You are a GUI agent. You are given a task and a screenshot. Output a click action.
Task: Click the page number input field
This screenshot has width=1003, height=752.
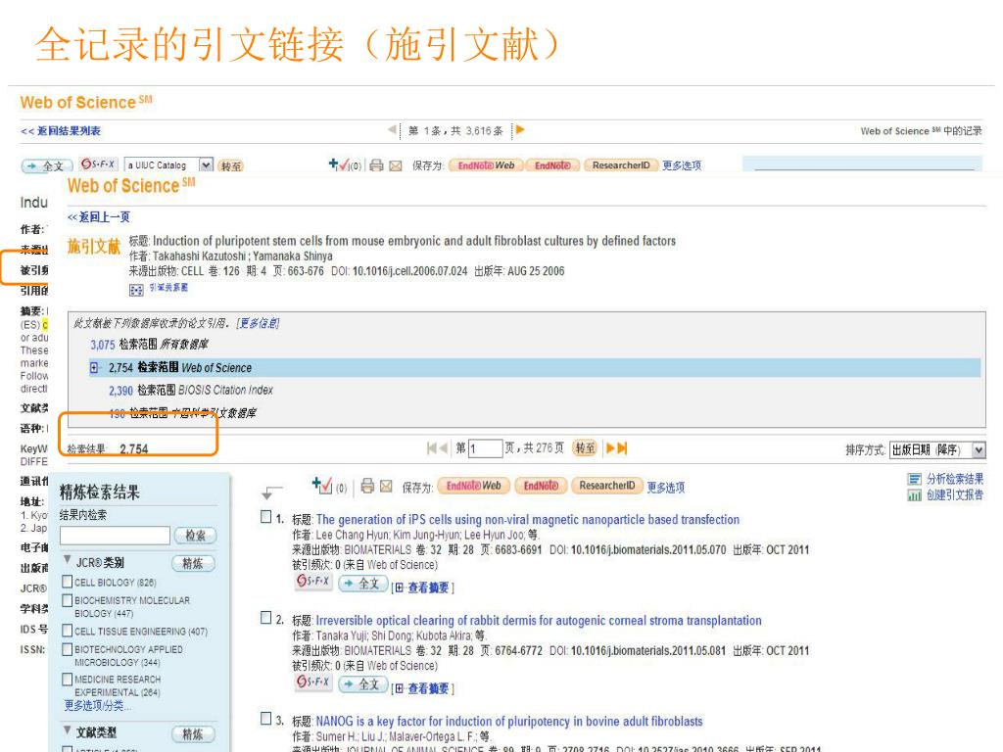click(486, 448)
